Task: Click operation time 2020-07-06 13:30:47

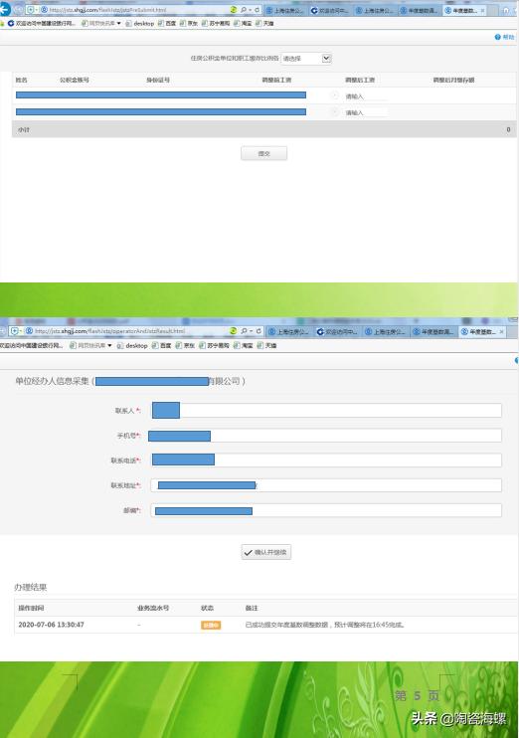Action: pos(52,625)
